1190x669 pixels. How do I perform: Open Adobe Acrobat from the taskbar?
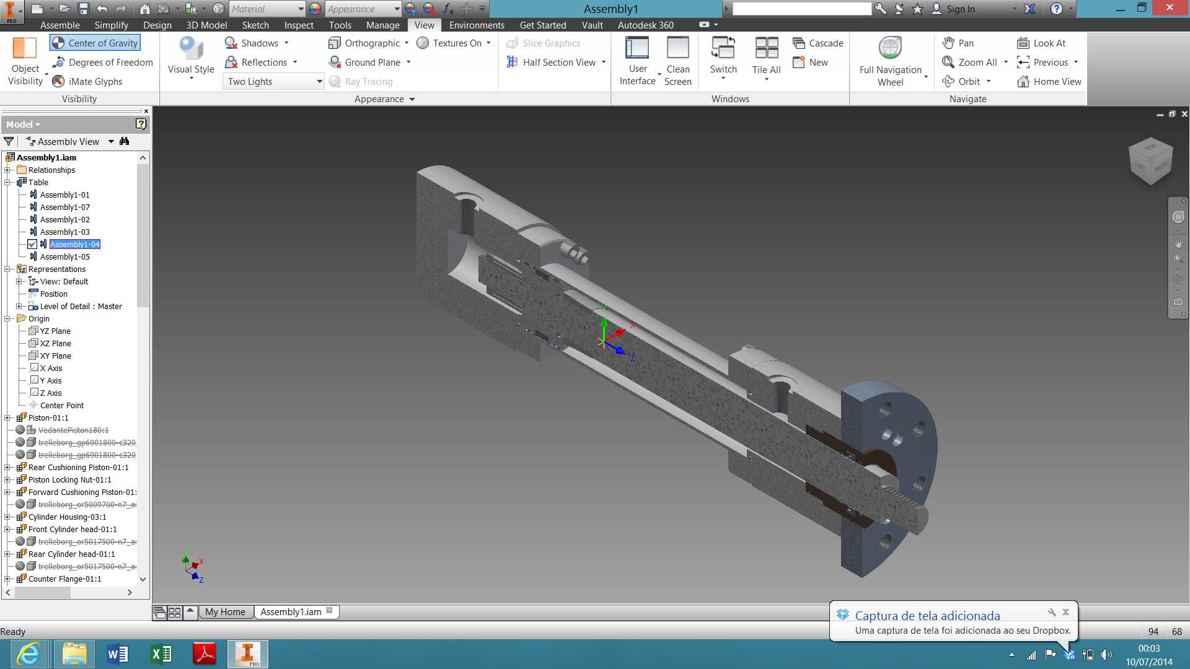(205, 654)
